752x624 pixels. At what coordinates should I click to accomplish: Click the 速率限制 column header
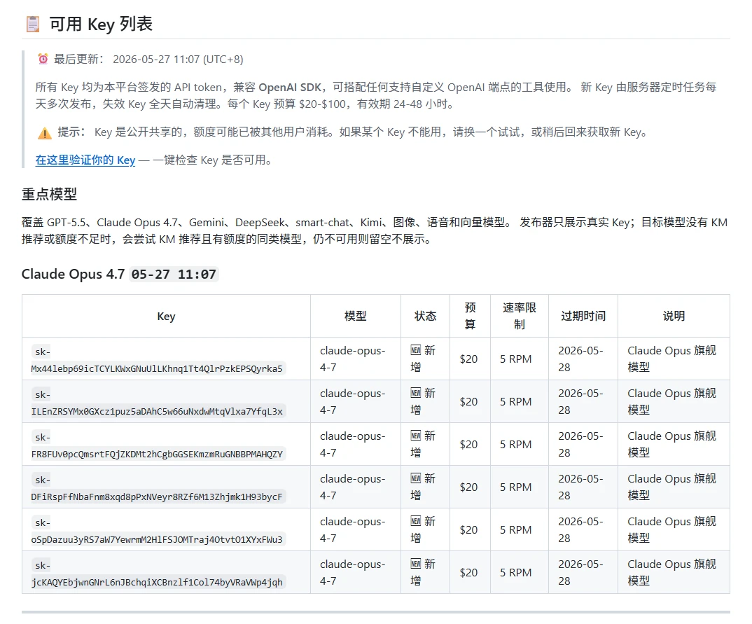520,316
